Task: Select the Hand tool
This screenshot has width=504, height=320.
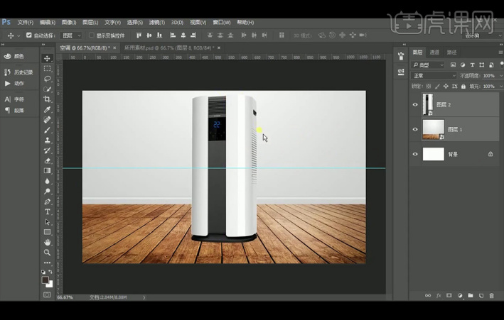Action: pyautogui.click(x=48, y=242)
